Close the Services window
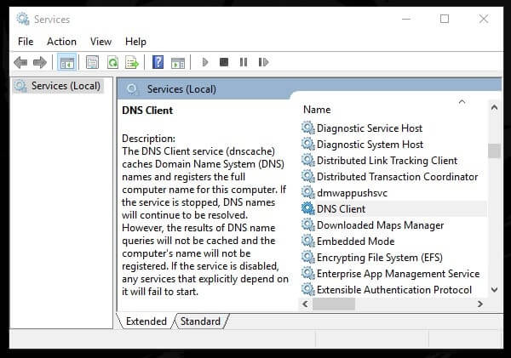The height and width of the screenshot is (358, 511). tap(484, 19)
